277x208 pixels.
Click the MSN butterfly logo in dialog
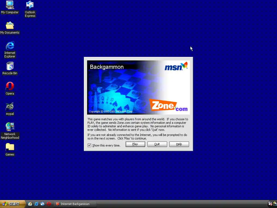176,66
